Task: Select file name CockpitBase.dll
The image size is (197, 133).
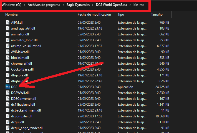Action: (22, 69)
